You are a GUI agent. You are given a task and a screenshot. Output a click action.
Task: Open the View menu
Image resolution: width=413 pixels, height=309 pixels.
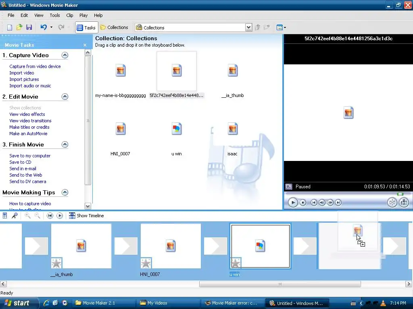coord(39,15)
